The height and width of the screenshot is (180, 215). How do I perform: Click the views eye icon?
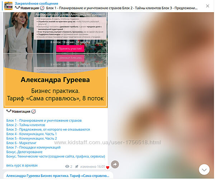[x=67, y=167]
